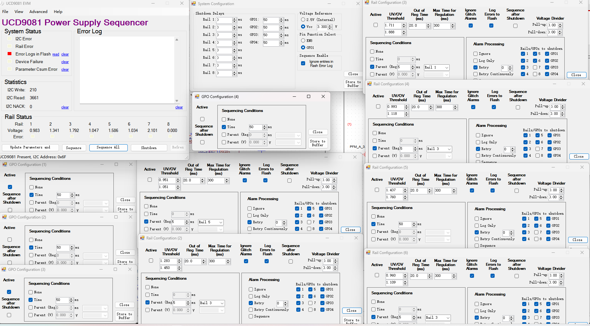Open the Help menu
590x326 pixels.
click(58, 12)
